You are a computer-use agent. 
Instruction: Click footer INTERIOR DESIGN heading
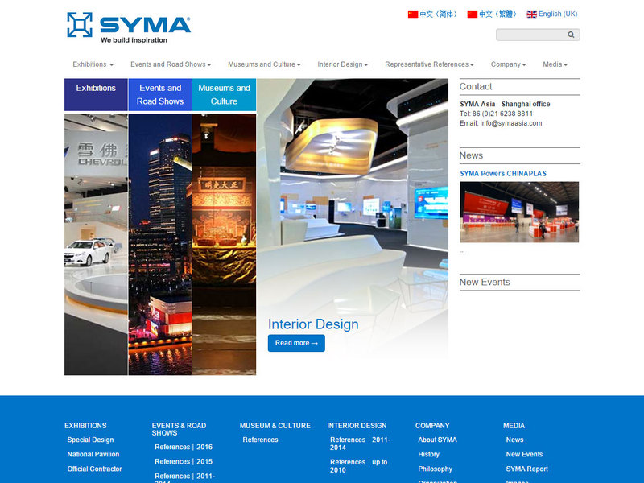(357, 426)
